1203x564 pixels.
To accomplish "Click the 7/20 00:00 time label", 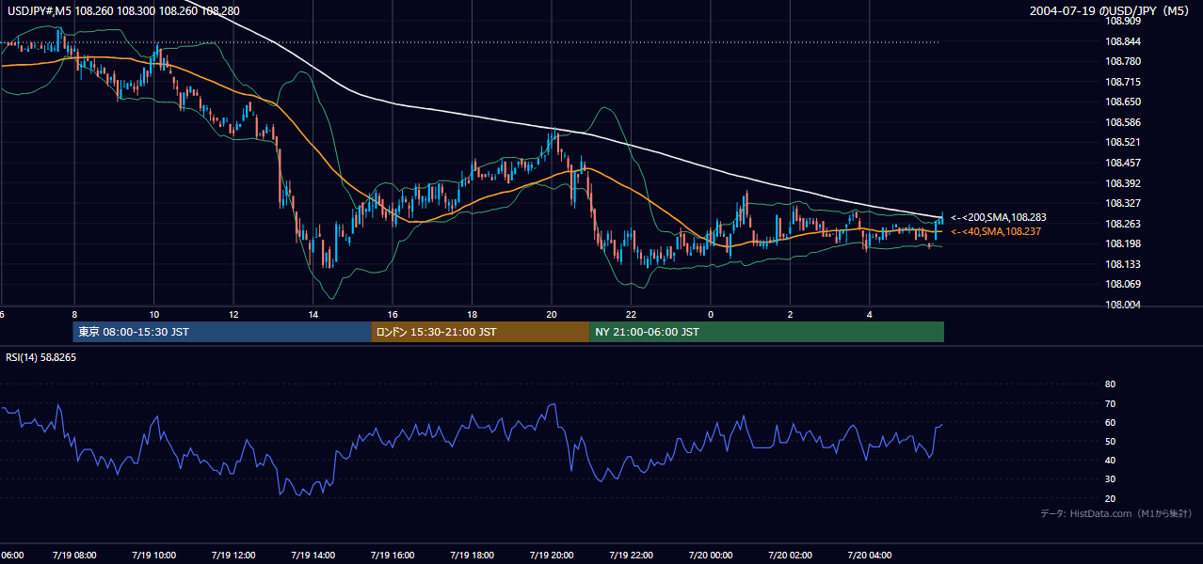I will [710, 556].
